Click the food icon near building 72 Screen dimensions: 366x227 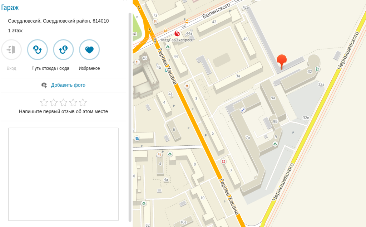click(155, 21)
